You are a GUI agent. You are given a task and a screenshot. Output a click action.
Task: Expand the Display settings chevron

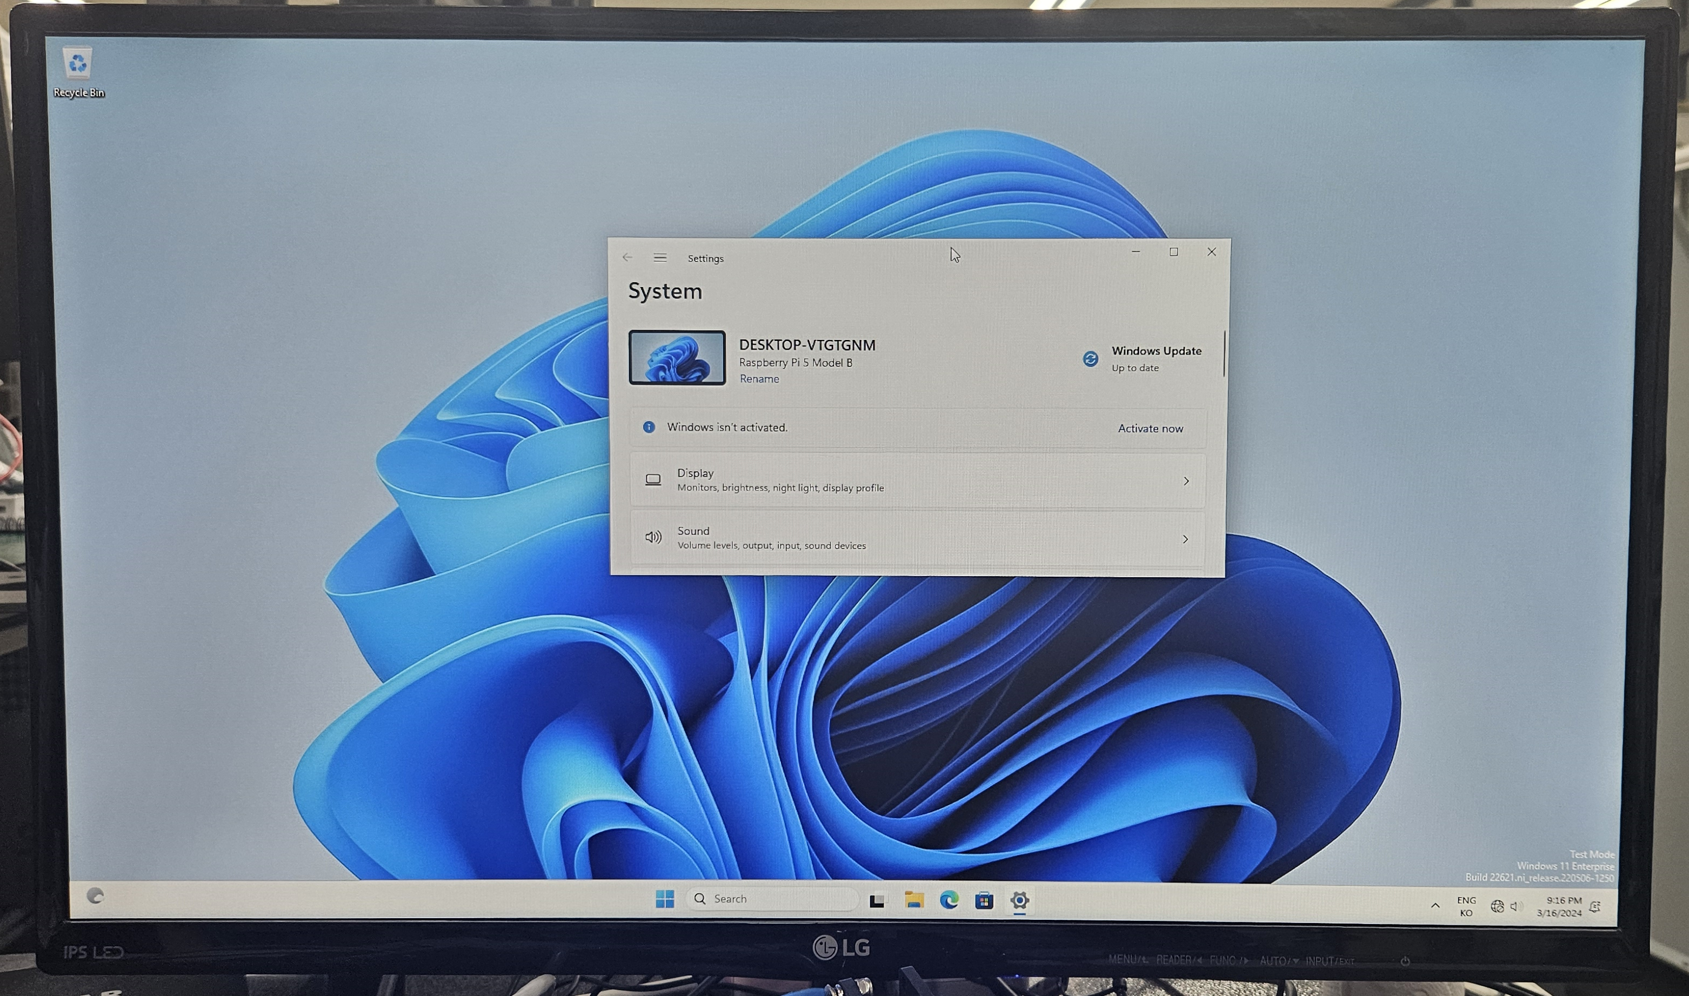click(1186, 481)
